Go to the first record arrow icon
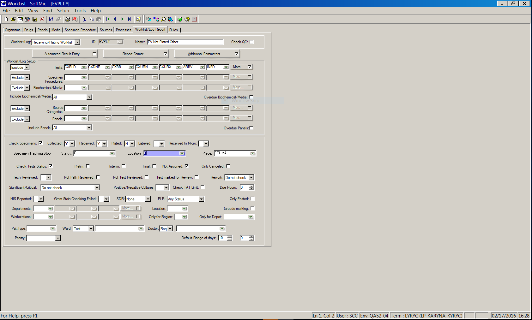Image resolution: width=532 pixels, height=320 pixels. pos(108,19)
